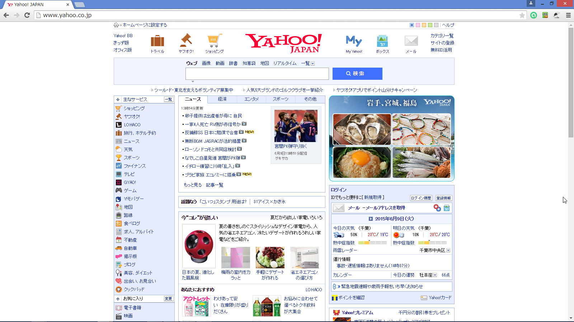Select 動画 search tab
The image size is (574, 322).
(220, 63)
